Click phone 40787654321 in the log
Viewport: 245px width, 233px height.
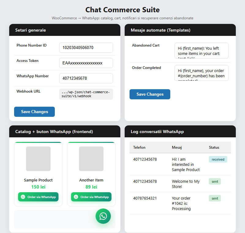click(x=145, y=198)
